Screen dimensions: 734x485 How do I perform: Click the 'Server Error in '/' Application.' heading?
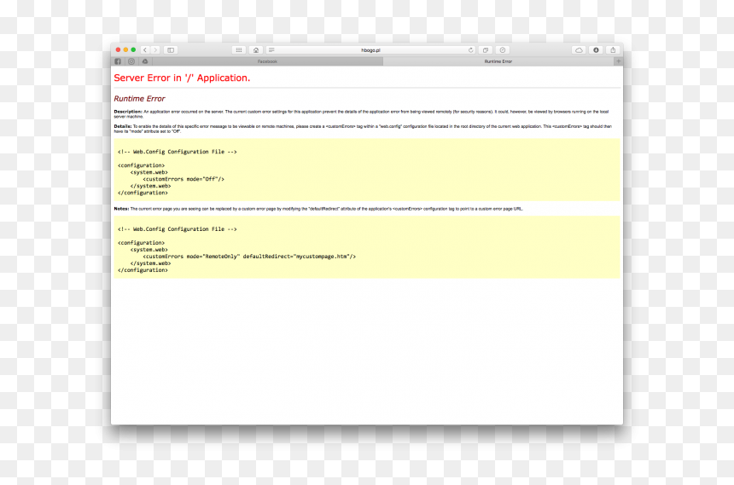point(182,78)
